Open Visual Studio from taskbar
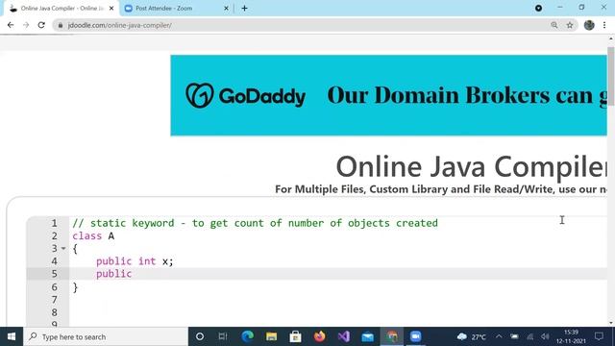This screenshot has width=615, height=346. (344, 336)
